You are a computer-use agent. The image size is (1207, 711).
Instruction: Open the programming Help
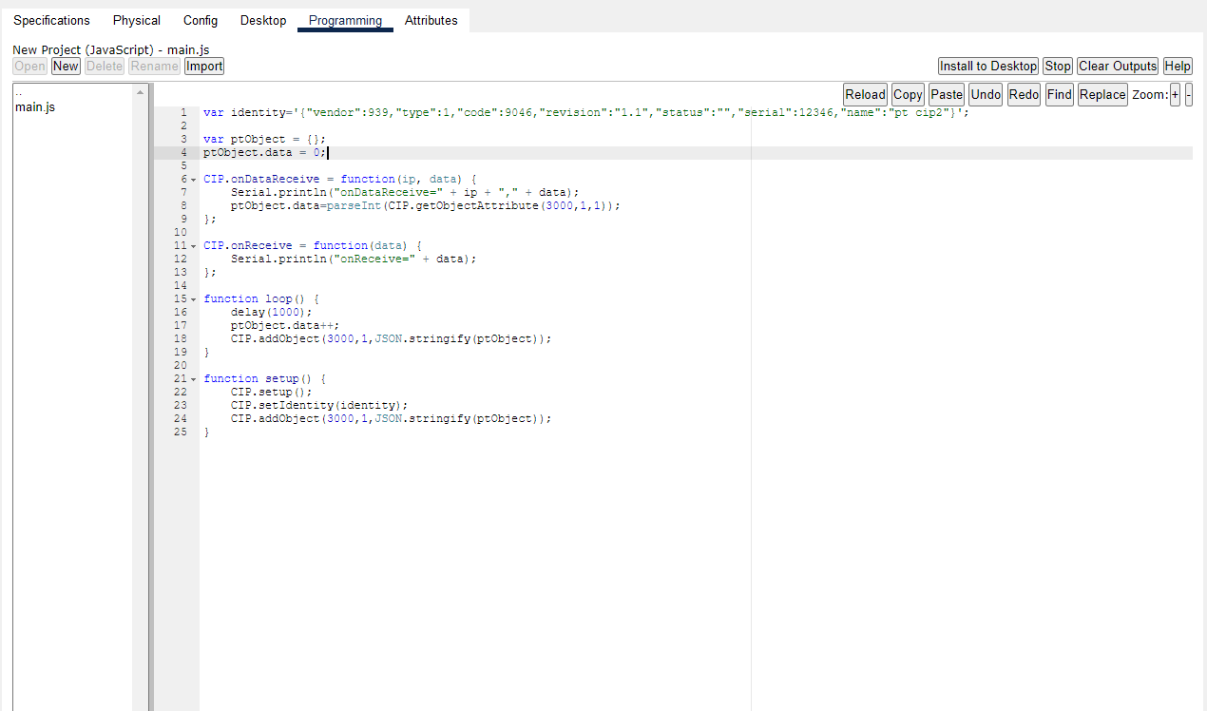tap(1178, 66)
